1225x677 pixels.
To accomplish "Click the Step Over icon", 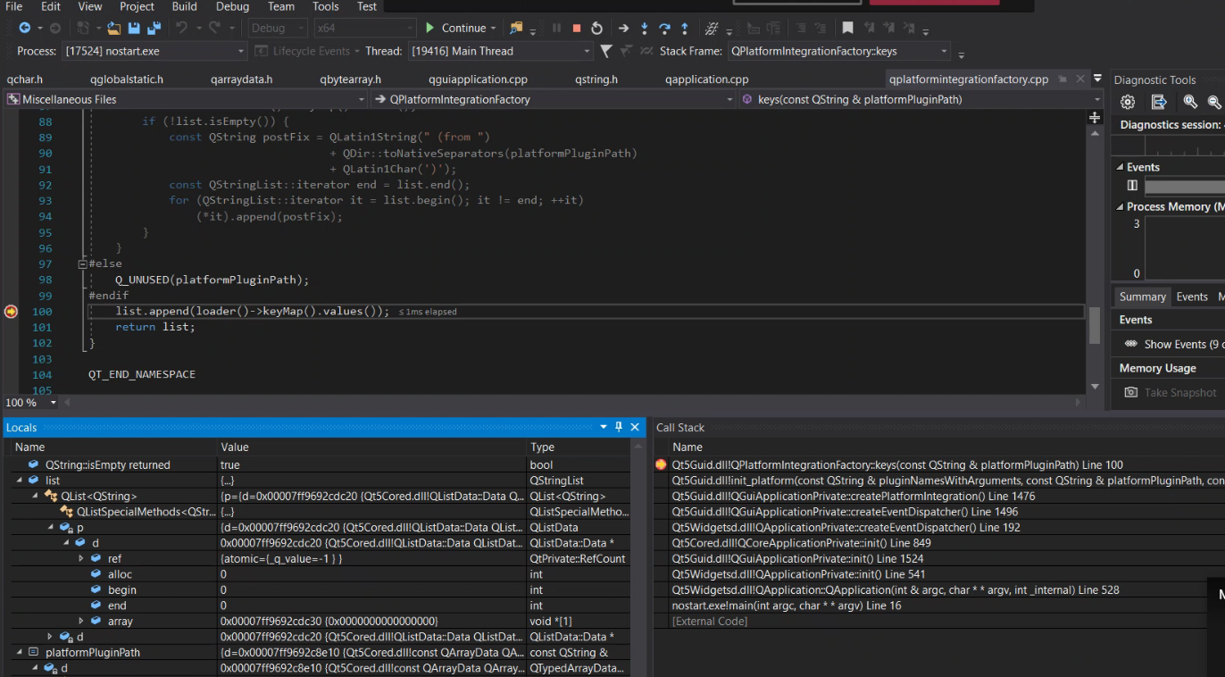I will pos(664,29).
